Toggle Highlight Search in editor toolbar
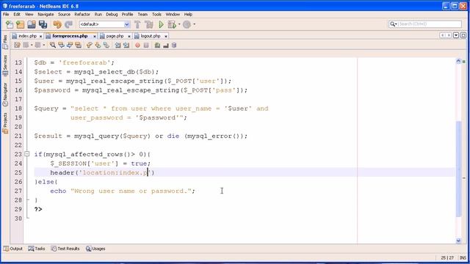This screenshot has width=470, height=264. (x=79, y=45)
